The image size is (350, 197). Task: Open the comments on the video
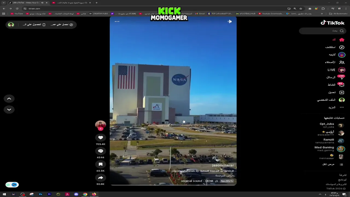click(x=100, y=151)
